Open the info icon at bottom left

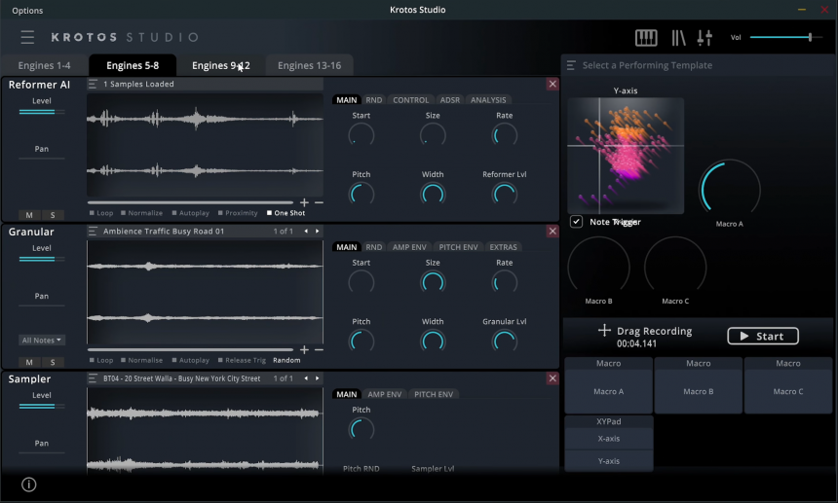[29, 485]
